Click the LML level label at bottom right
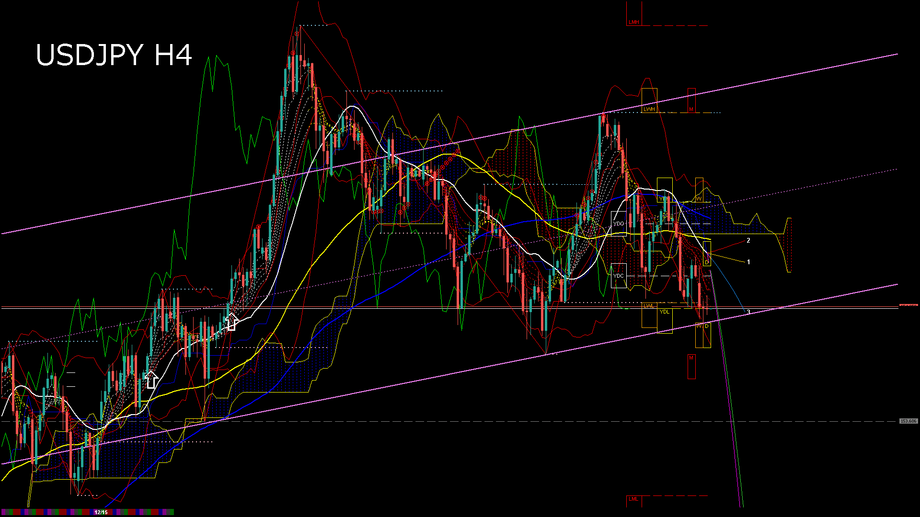The height and width of the screenshot is (517, 920). pyautogui.click(x=633, y=499)
